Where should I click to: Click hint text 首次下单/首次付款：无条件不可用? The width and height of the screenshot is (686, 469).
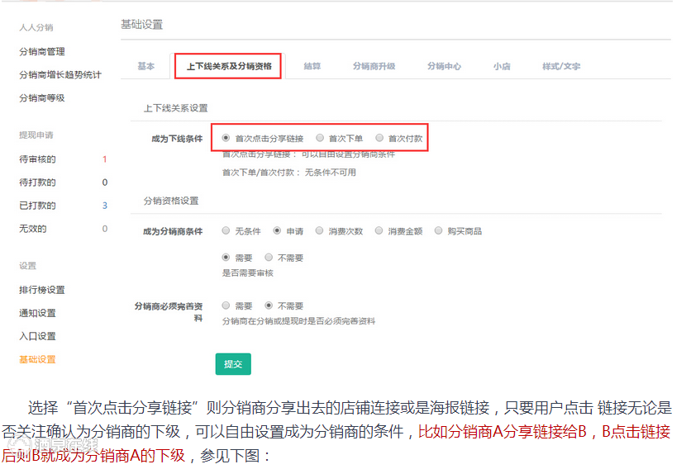(x=288, y=173)
